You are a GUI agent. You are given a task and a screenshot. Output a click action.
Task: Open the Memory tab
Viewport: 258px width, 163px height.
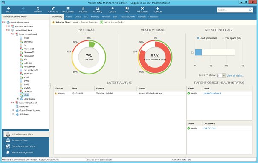[x=95, y=17]
